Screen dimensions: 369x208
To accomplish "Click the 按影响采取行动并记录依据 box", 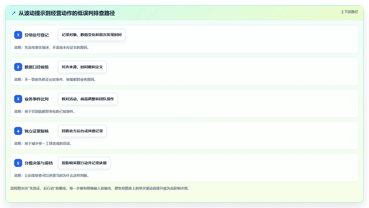I will click(x=84, y=163).
